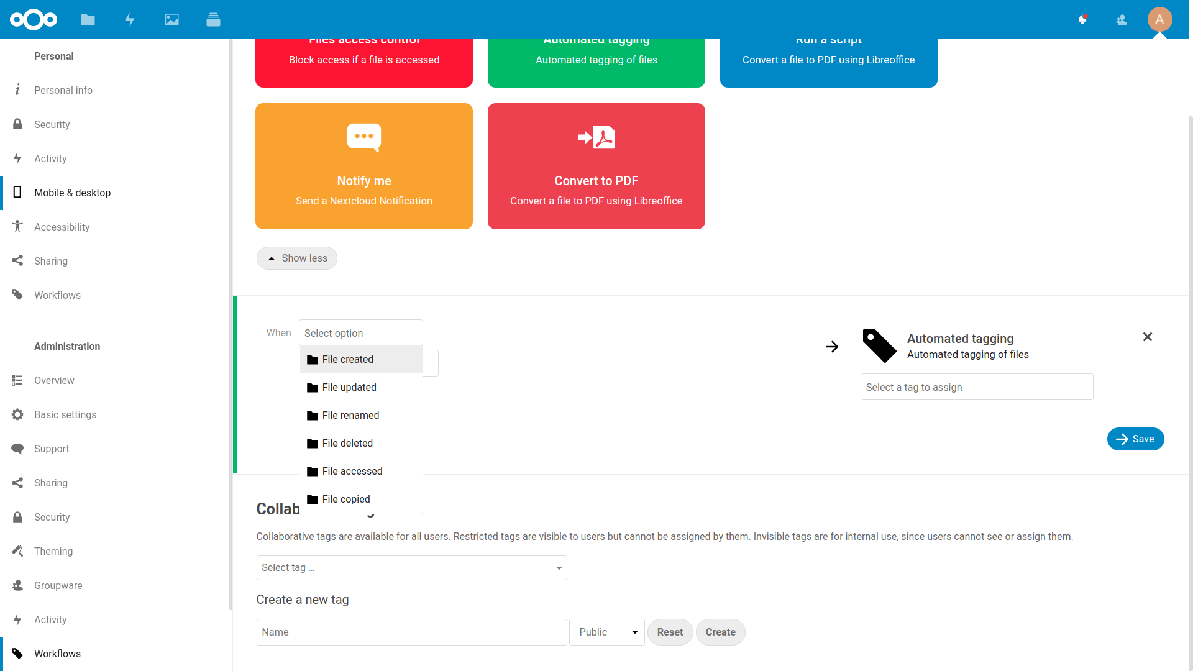The height and width of the screenshot is (671, 1193).
Task: Click the user avatar
Action: [x=1160, y=19]
